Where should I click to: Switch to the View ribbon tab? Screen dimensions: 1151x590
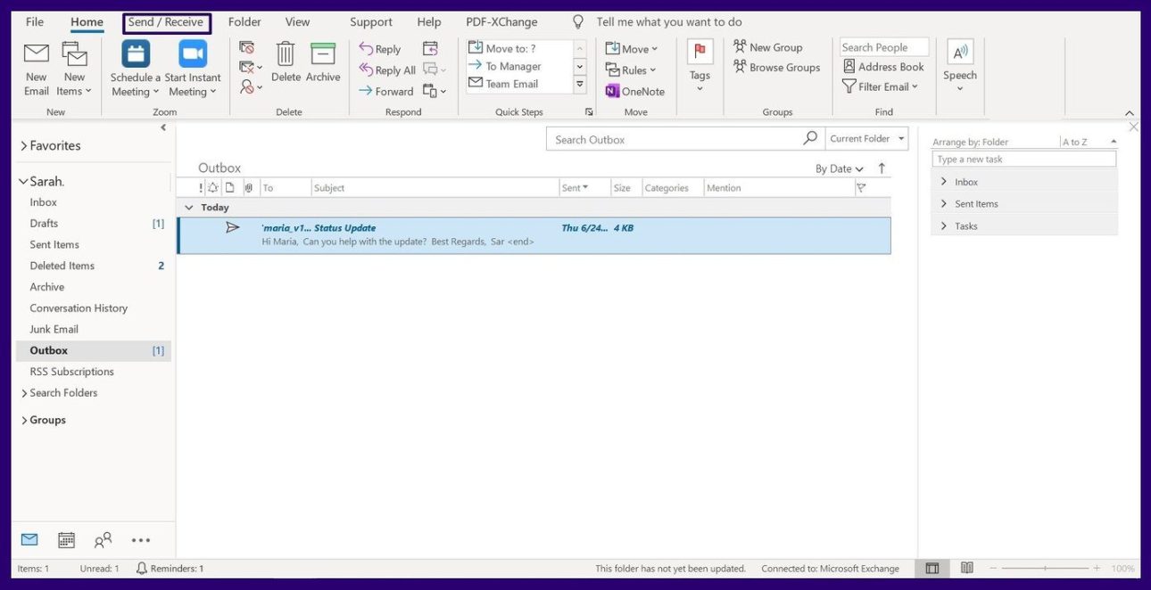pos(297,22)
